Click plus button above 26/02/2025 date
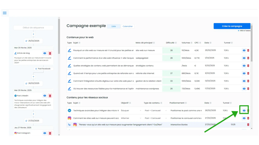 click(x=33, y=77)
